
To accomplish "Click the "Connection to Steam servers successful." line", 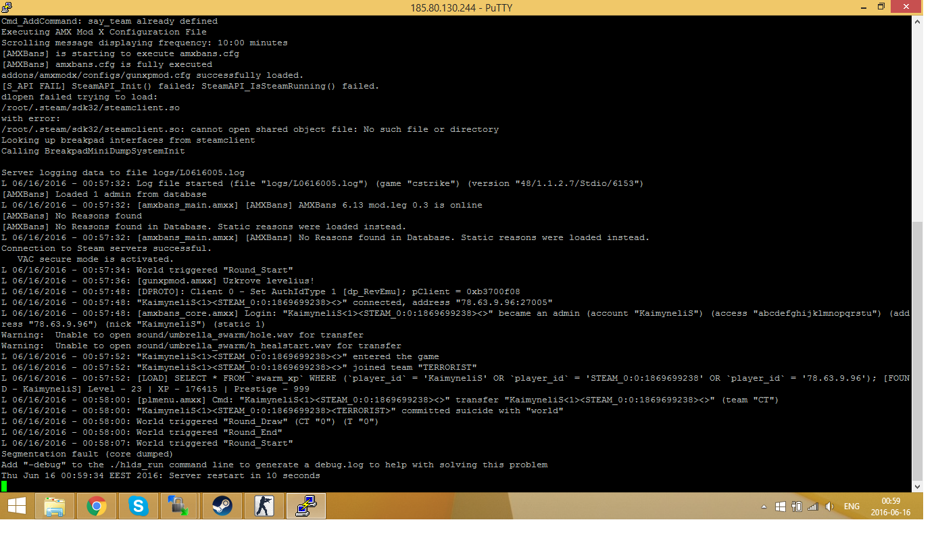I will [106, 248].
